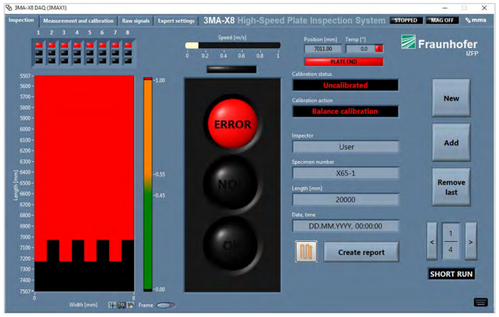499x317 pixels.
Task: Open the Expert settings tab
Action: pyautogui.click(x=176, y=21)
